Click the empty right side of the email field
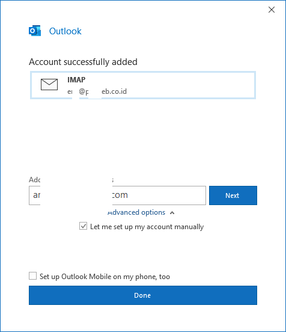 tap(167, 195)
